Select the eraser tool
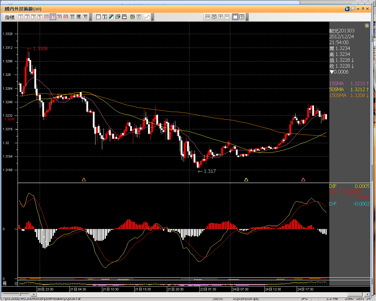The width and height of the screenshot is (376, 301). tap(118, 17)
